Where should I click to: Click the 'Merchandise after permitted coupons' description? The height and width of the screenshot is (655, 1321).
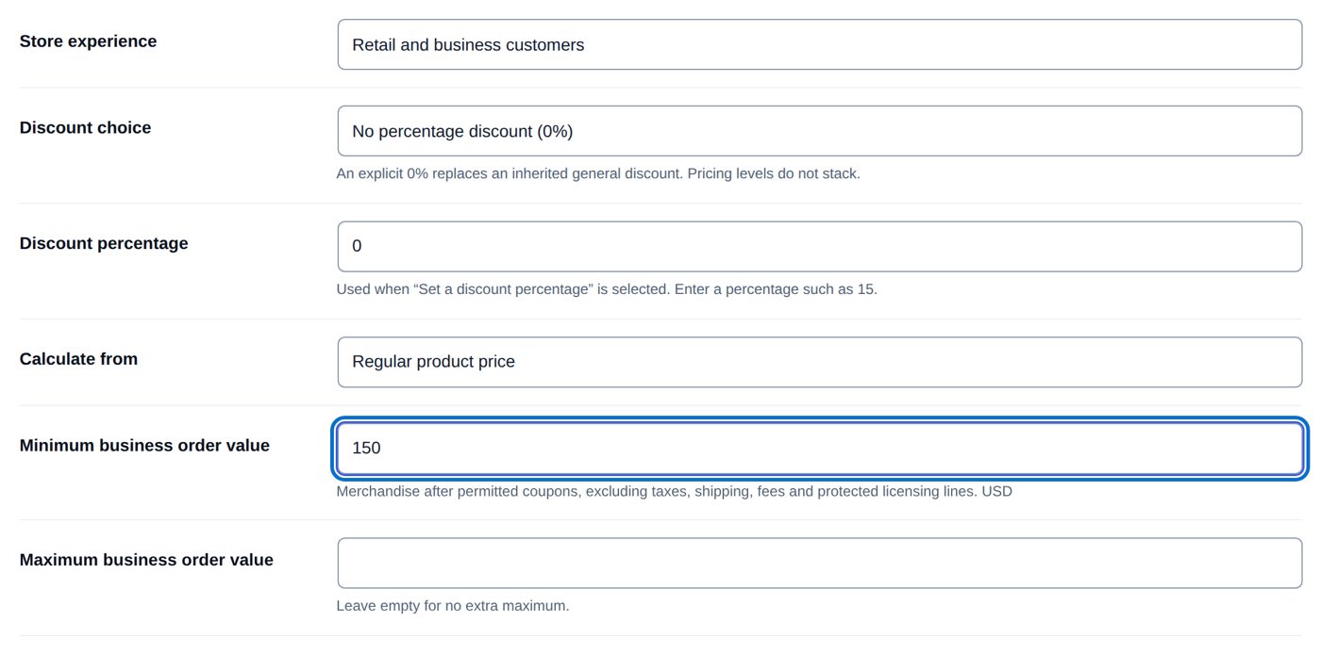click(675, 491)
